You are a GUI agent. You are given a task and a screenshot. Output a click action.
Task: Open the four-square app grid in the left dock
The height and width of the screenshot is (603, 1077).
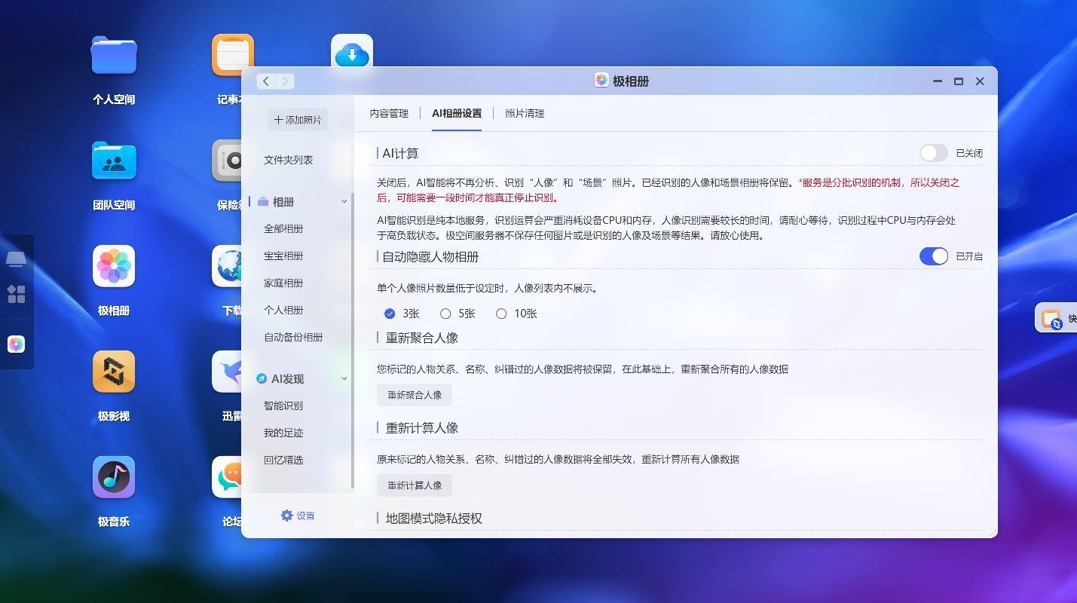[x=17, y=294]
